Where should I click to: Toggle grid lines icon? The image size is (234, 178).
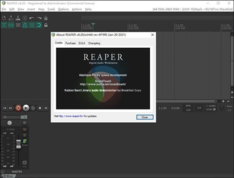point(32,25)
